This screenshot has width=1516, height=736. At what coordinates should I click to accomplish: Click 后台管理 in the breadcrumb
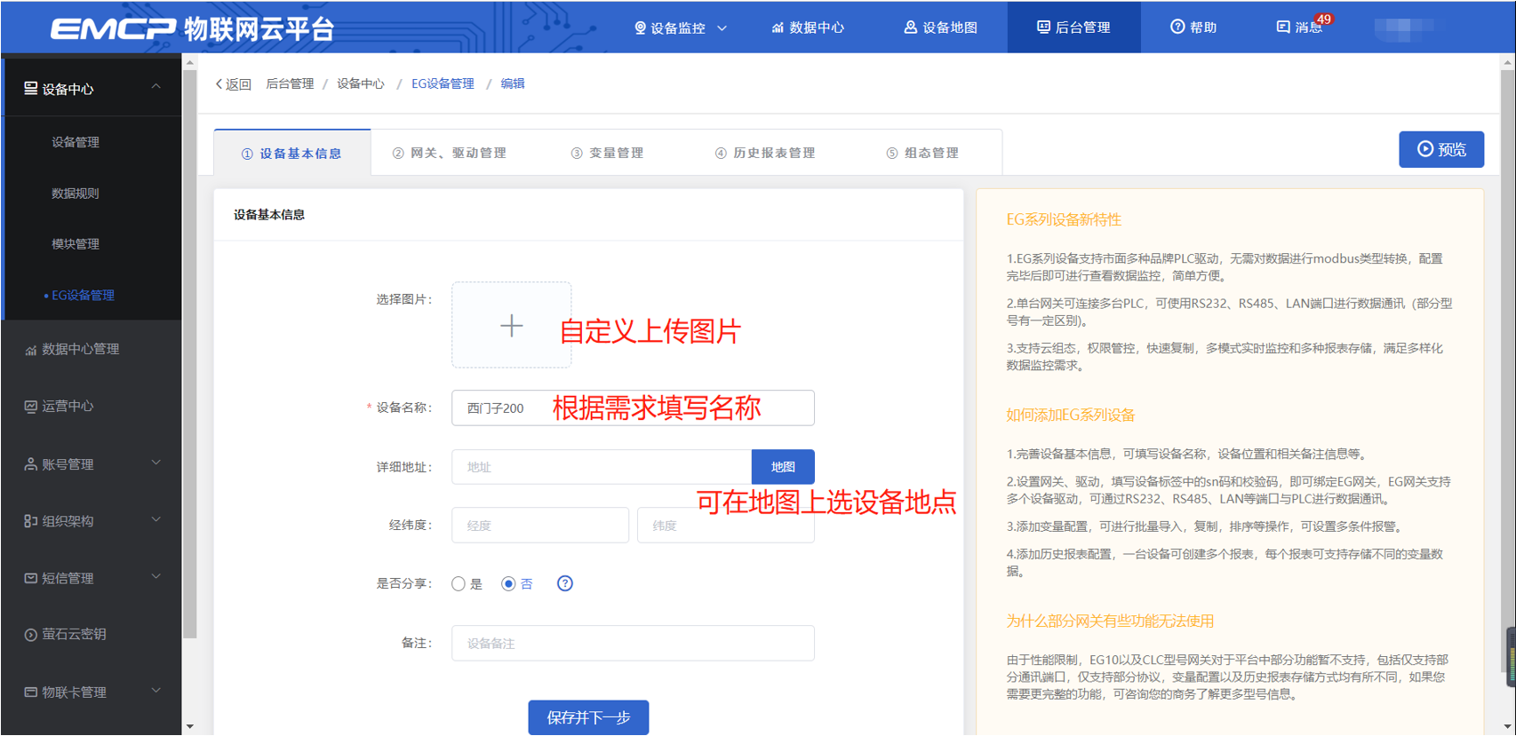coord(290,83)
